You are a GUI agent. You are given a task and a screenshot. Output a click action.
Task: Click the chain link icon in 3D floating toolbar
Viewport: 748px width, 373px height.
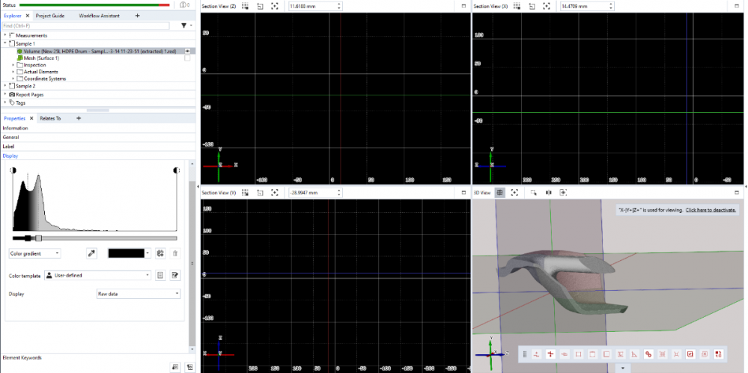(648, 354)
